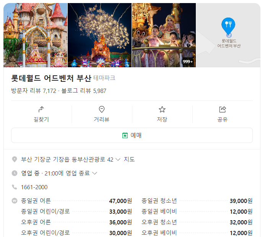Click the 오후권 어른 label

(36, 222)
